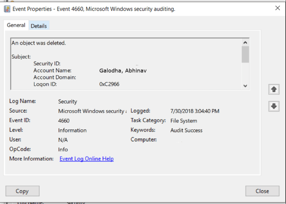Click the Close button
286x204 pixels.
262,191
